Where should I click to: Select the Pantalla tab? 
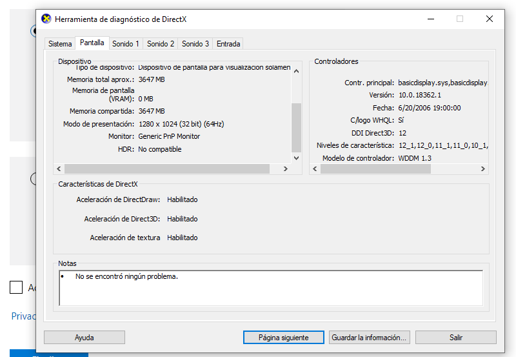point(92,43)
